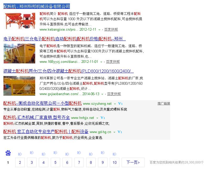Viewport: 207px width, 169px height.
Task: Click the V1 badge next to szyuheng.net
Action: pos(120,104)
